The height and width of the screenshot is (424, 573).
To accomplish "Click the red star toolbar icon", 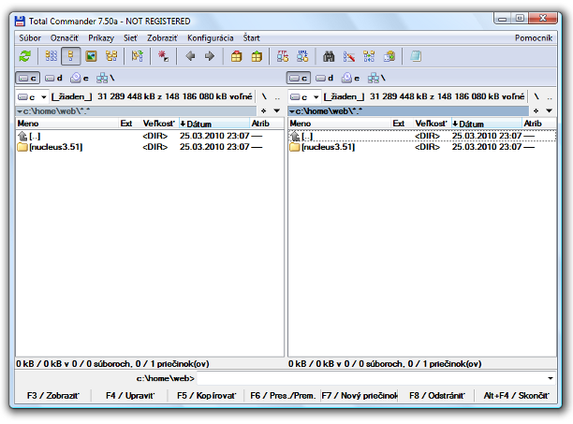I will pos(163,56).
